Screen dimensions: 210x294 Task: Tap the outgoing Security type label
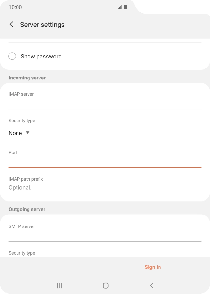pyautogui.click(x=22, y=253)
